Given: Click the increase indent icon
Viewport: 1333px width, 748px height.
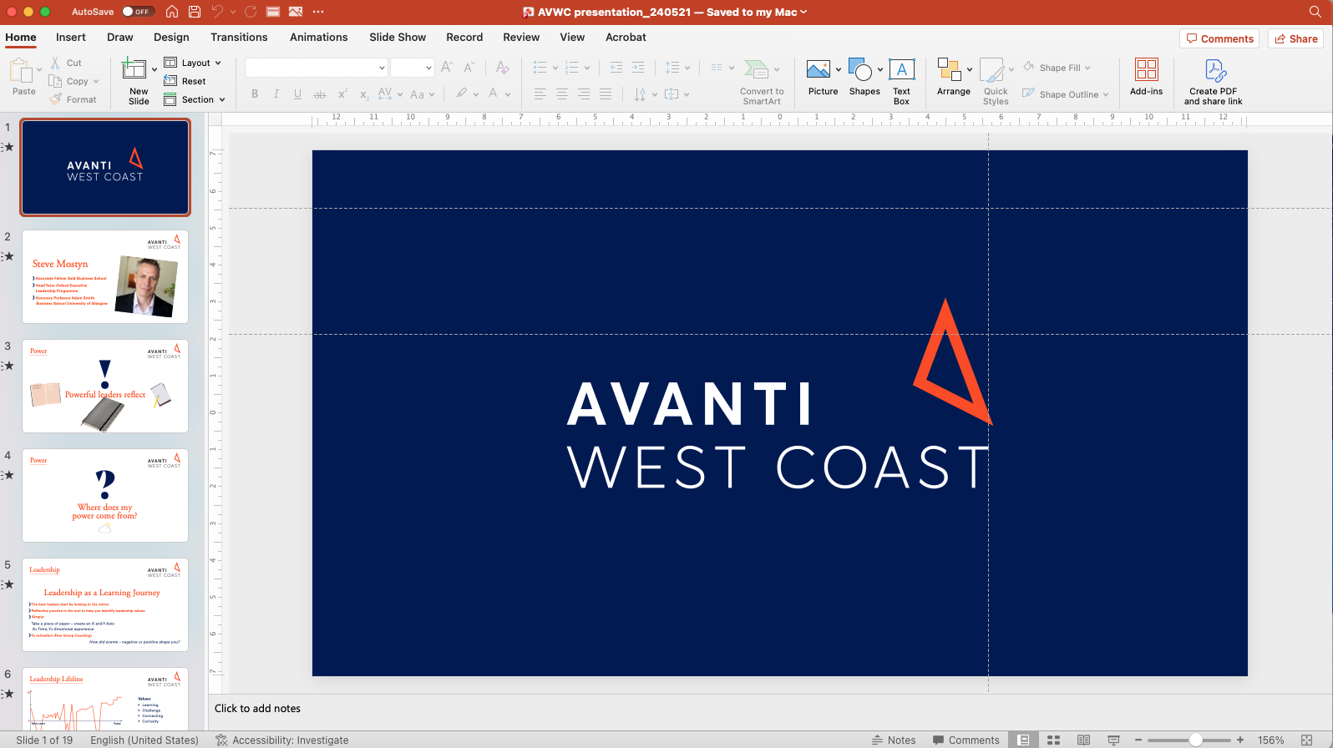Looking at the screenshot, I should click(638, 68).
